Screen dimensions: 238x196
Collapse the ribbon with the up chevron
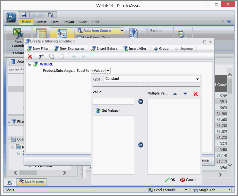(222, 21)
